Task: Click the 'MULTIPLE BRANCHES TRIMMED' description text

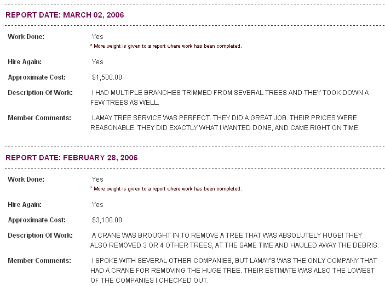Action: coord(229,98)
